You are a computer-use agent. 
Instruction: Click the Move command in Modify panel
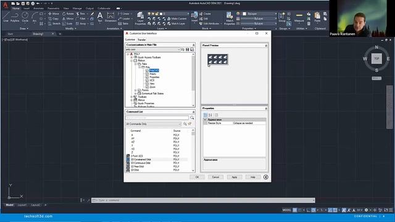pos(54,14)
